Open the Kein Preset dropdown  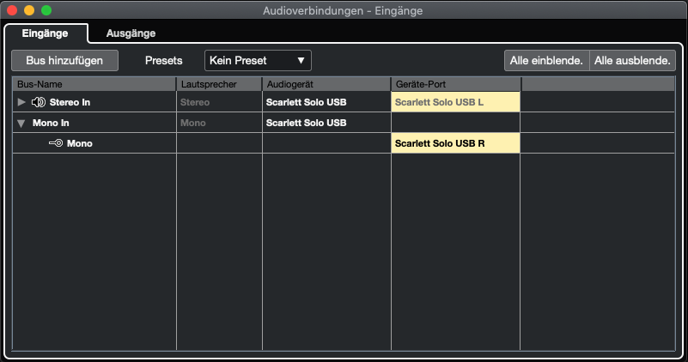258,61
